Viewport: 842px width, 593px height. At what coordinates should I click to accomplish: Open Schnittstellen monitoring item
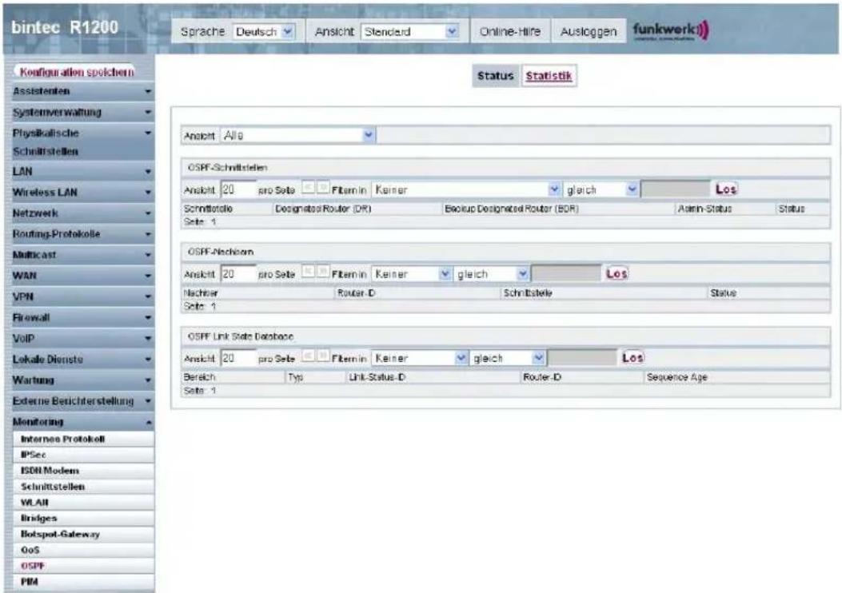pyautogui.click(x=83, y=487)
